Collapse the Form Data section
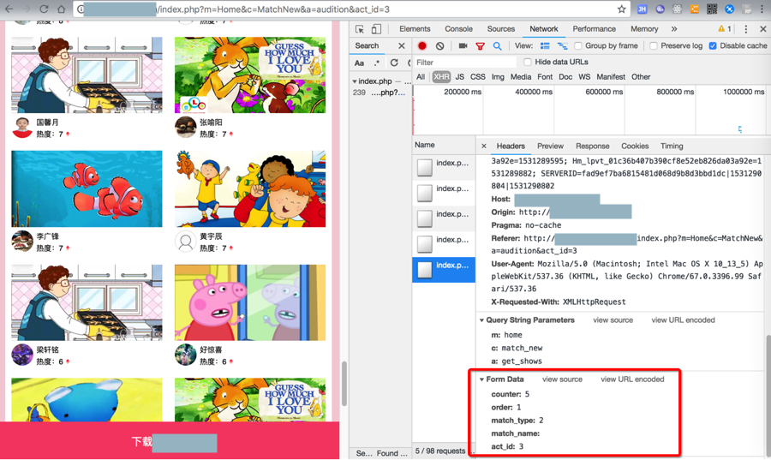 (481, 379)
